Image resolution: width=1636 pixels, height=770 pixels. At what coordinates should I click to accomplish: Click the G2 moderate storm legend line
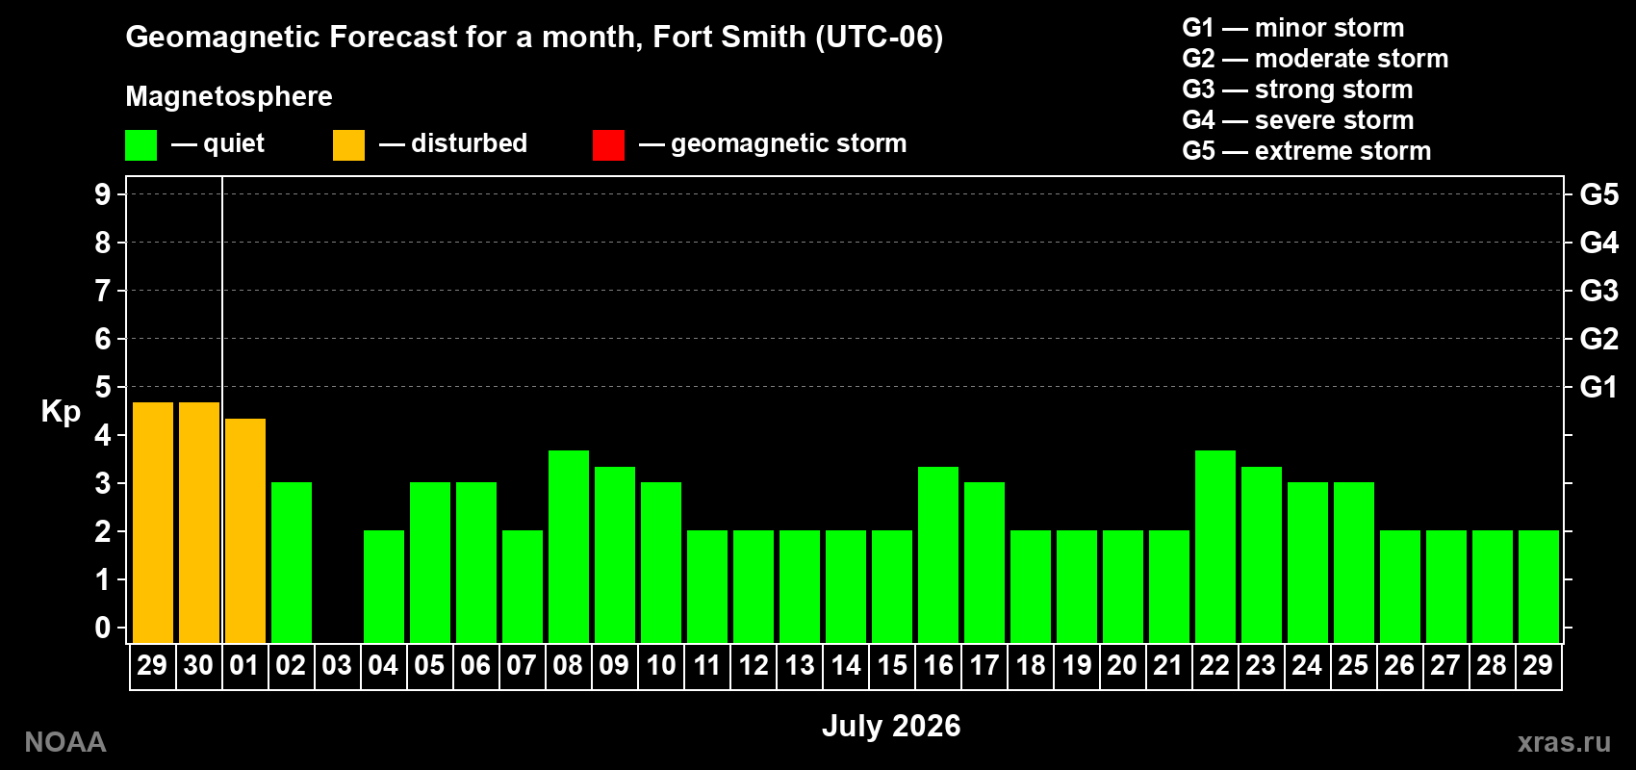1316,59
